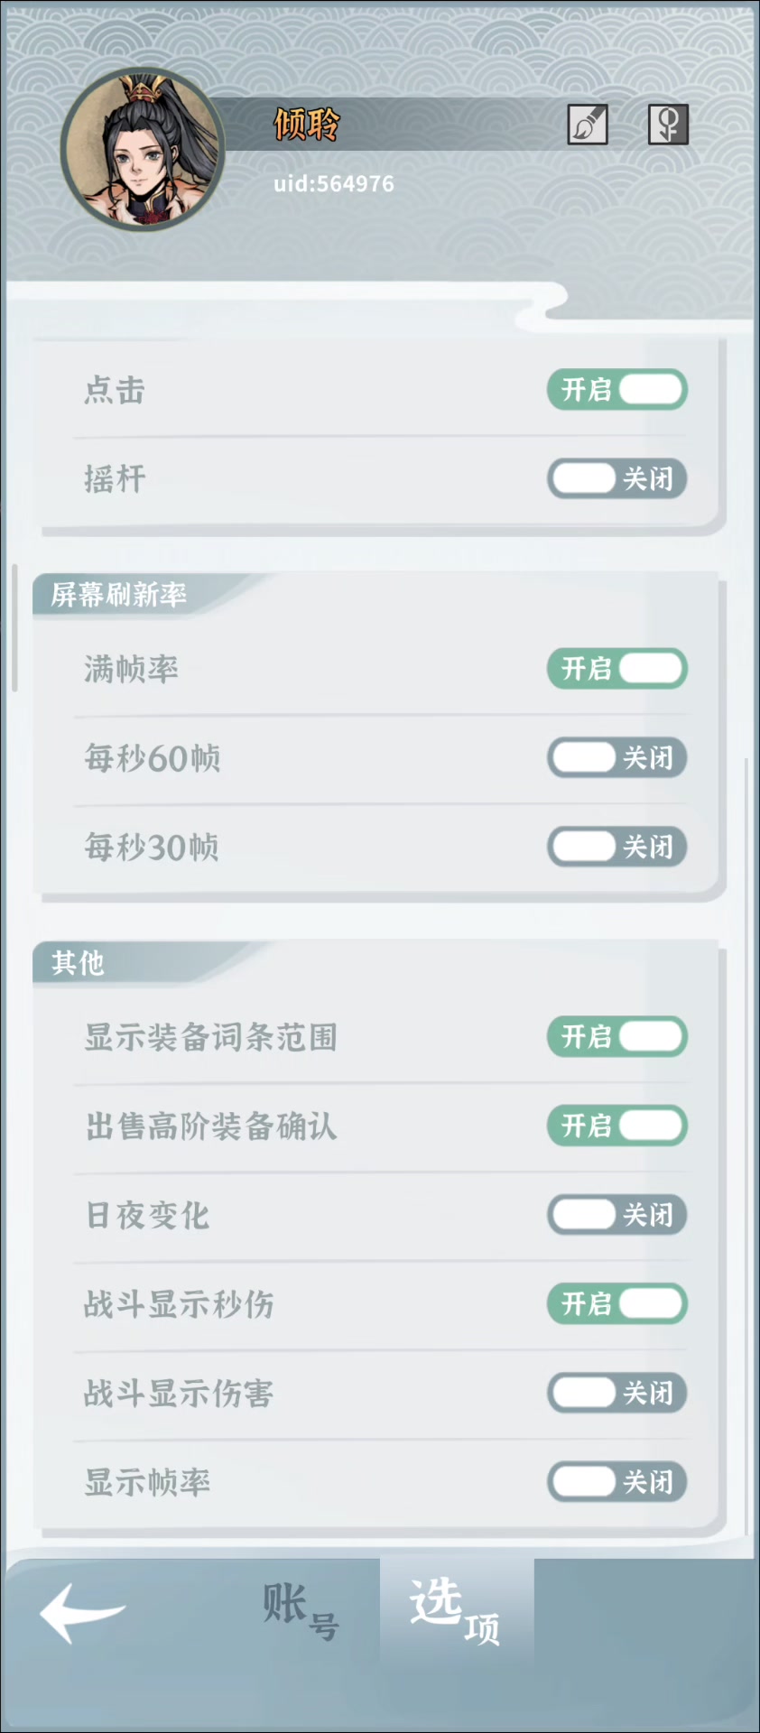760x1733 pixels.
Task: Click the uid:564976 text
Action: pyautogui.click(x=334, y=184)
